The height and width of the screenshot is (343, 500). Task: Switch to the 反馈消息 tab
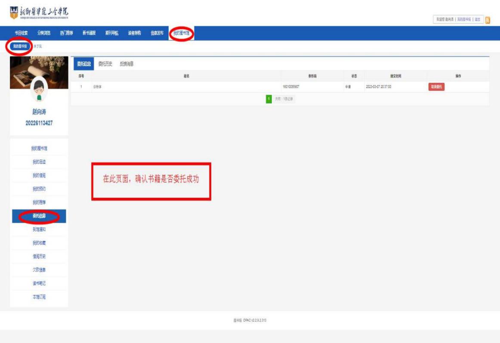point(127,64)
